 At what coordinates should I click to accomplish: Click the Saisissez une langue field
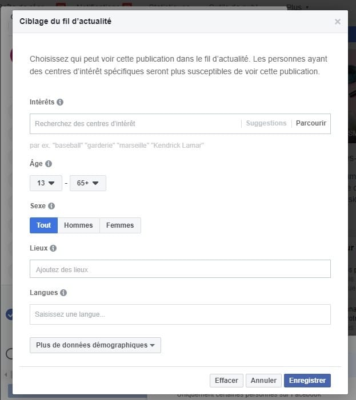point(180,314)
